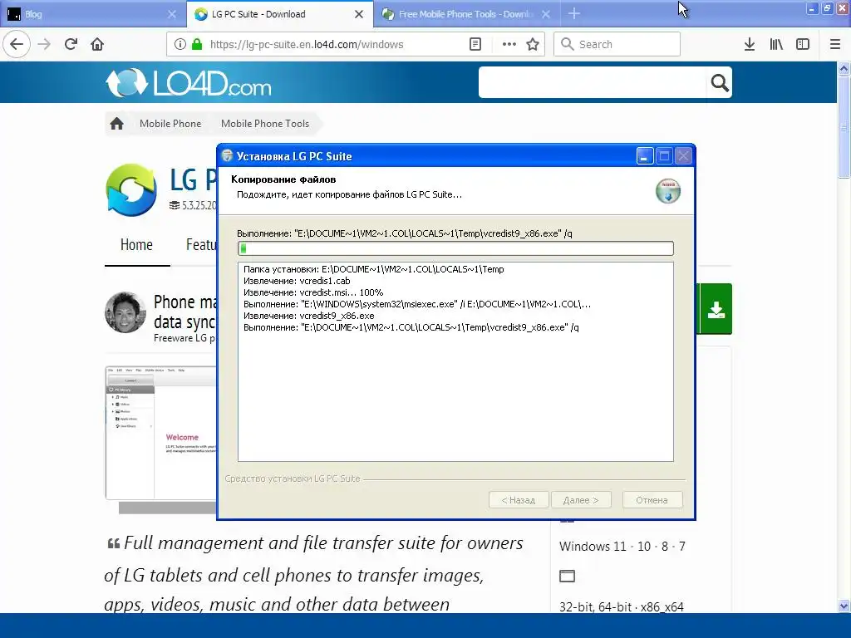851x638 pixels.
Task: Click the home breadcrumb icon
Action: (116, 124)
